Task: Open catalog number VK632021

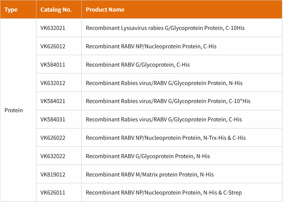Action: pyautogui.click(x=53, y=28)
